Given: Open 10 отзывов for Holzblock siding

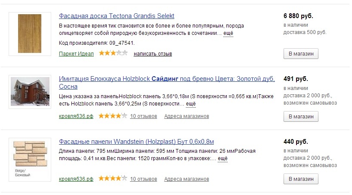Looking at the screenshot, I should pyautogui.click(x=143, y=116).
